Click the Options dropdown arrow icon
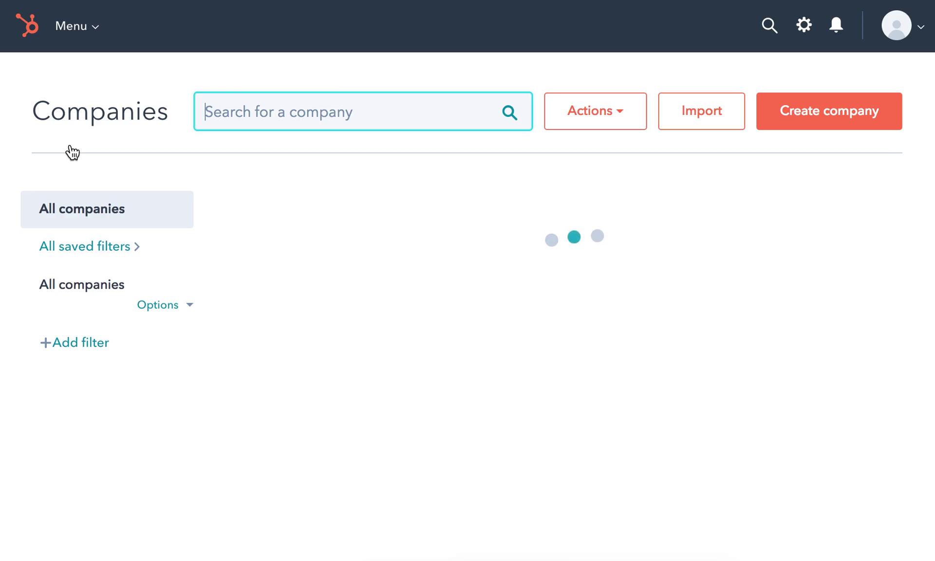Viewport: 935px width, 561px height. point(190,304)
